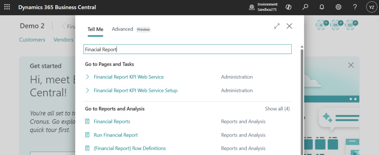The width and height of the screenshot is (379, 155).
Task: Open the notifications bell
Action: [322, 7]
